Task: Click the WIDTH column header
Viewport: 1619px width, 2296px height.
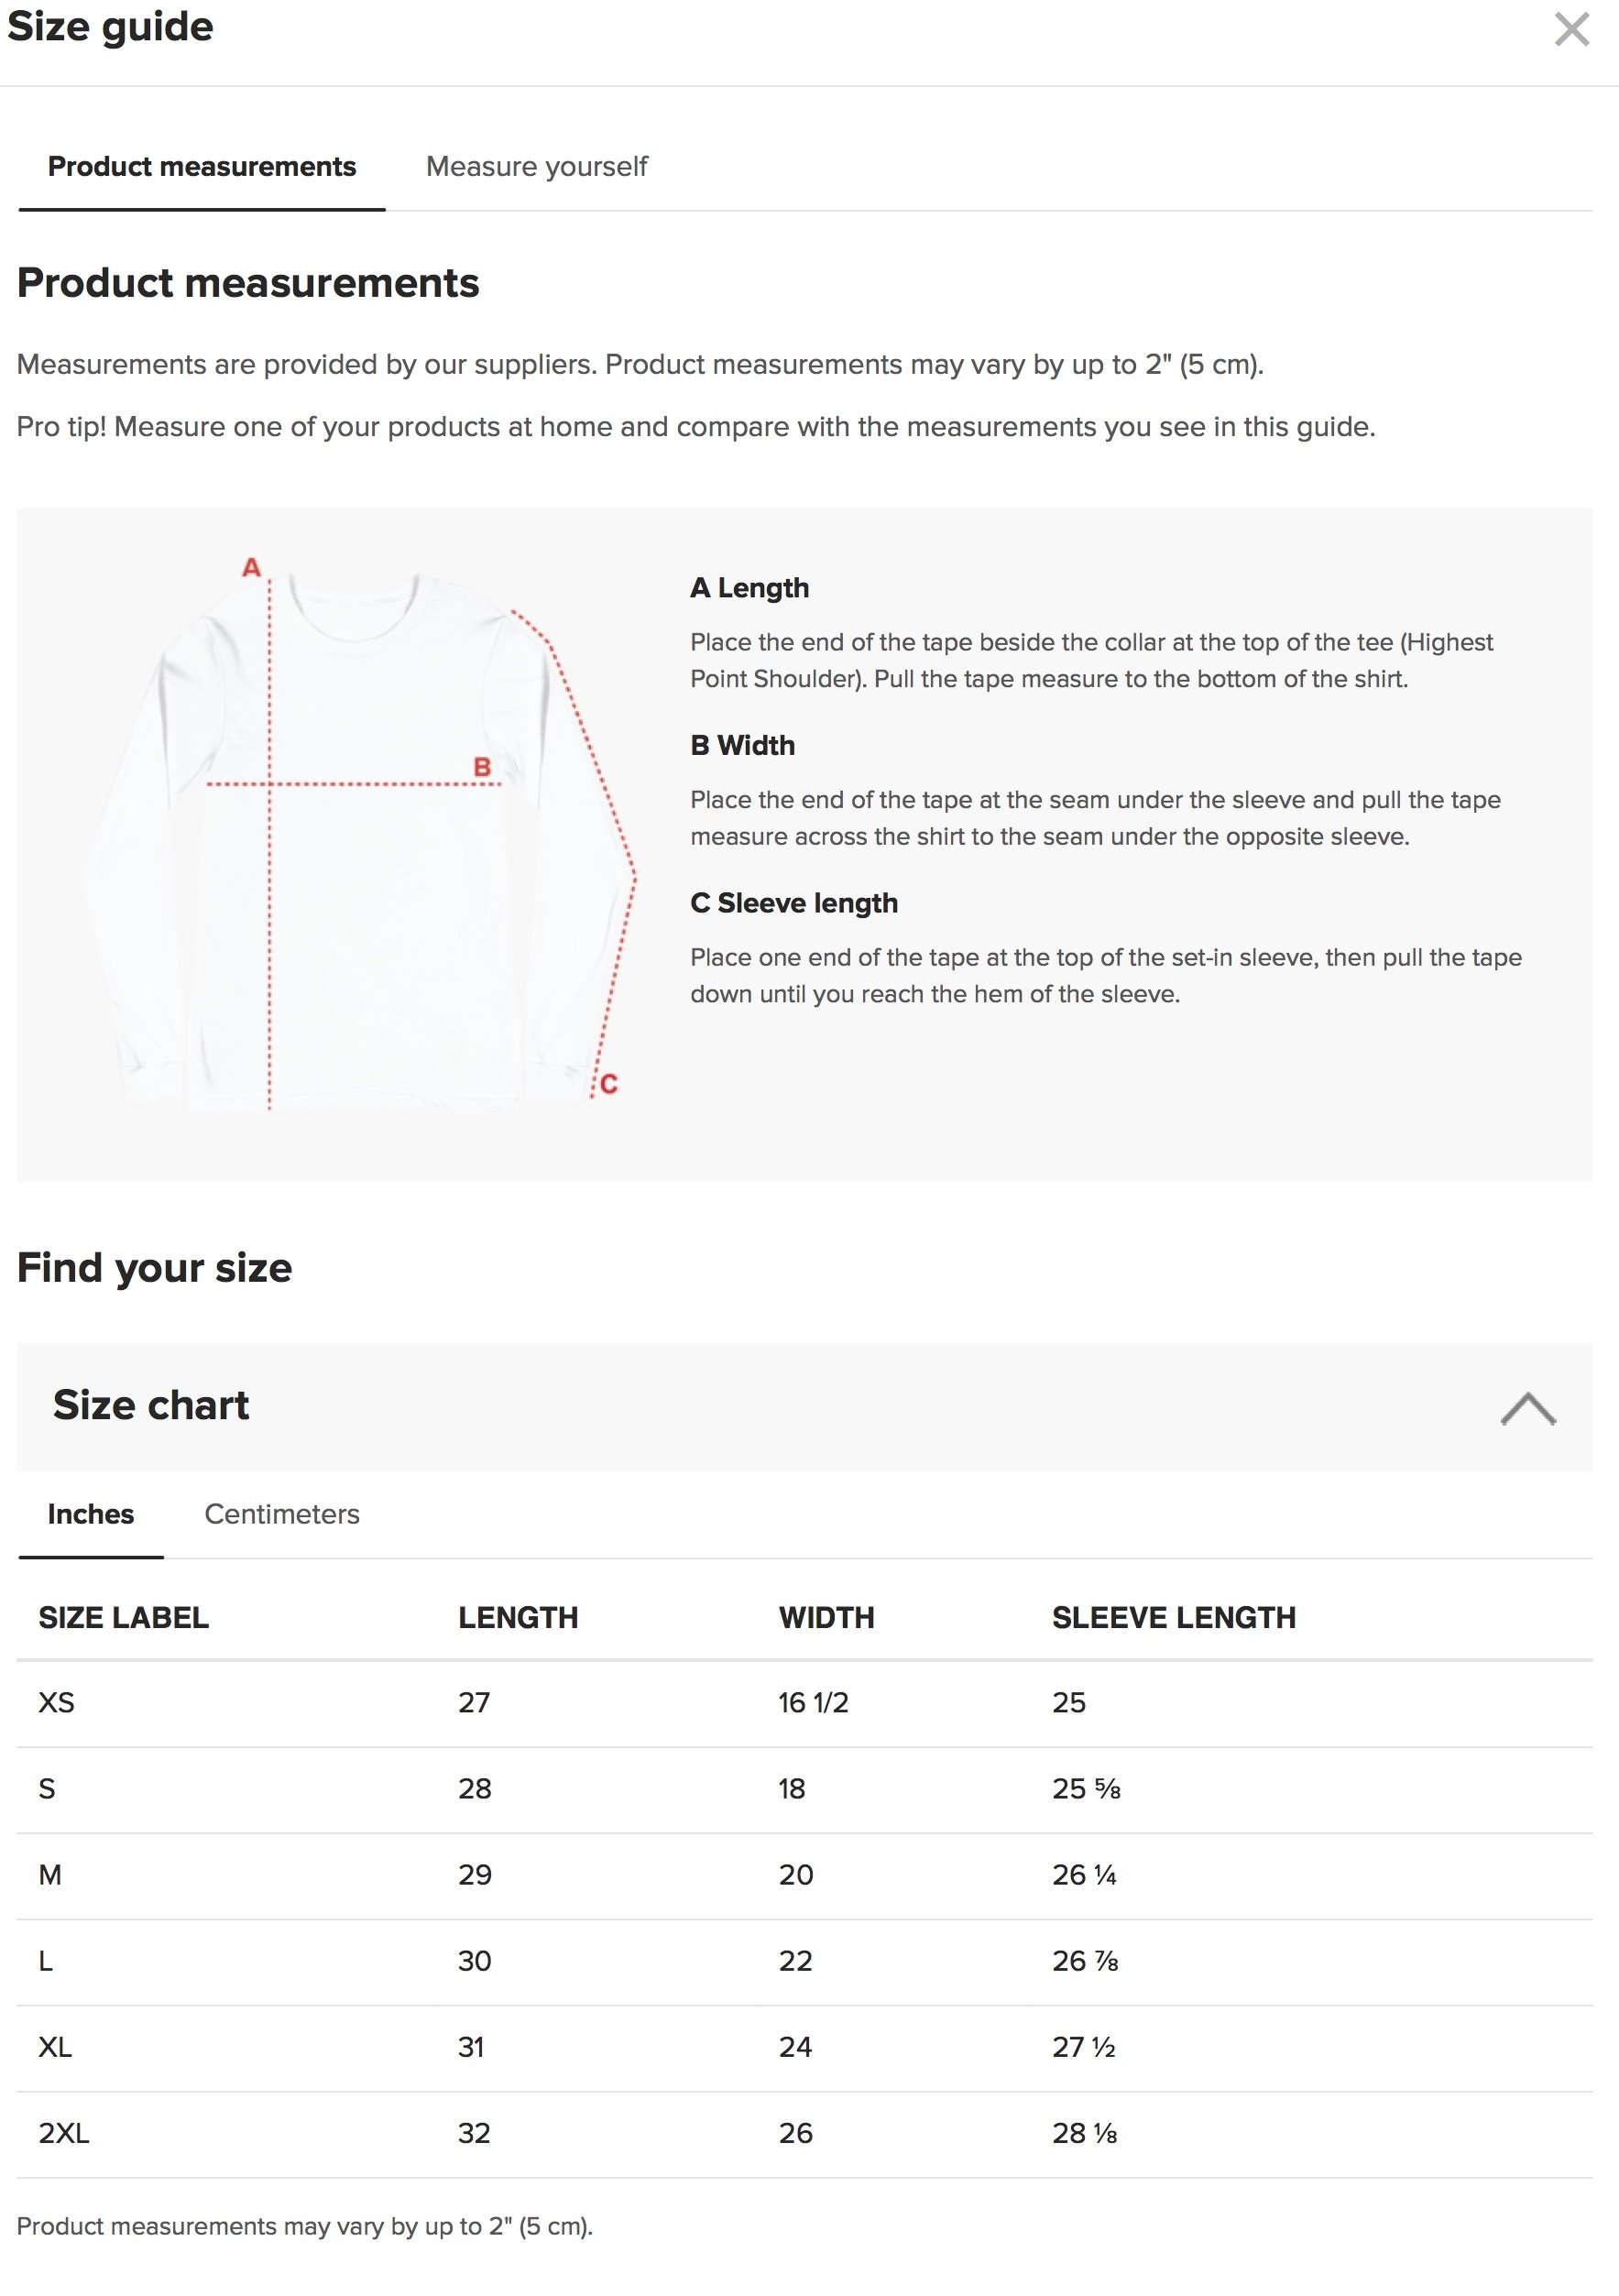Action: click(826, 1617)
